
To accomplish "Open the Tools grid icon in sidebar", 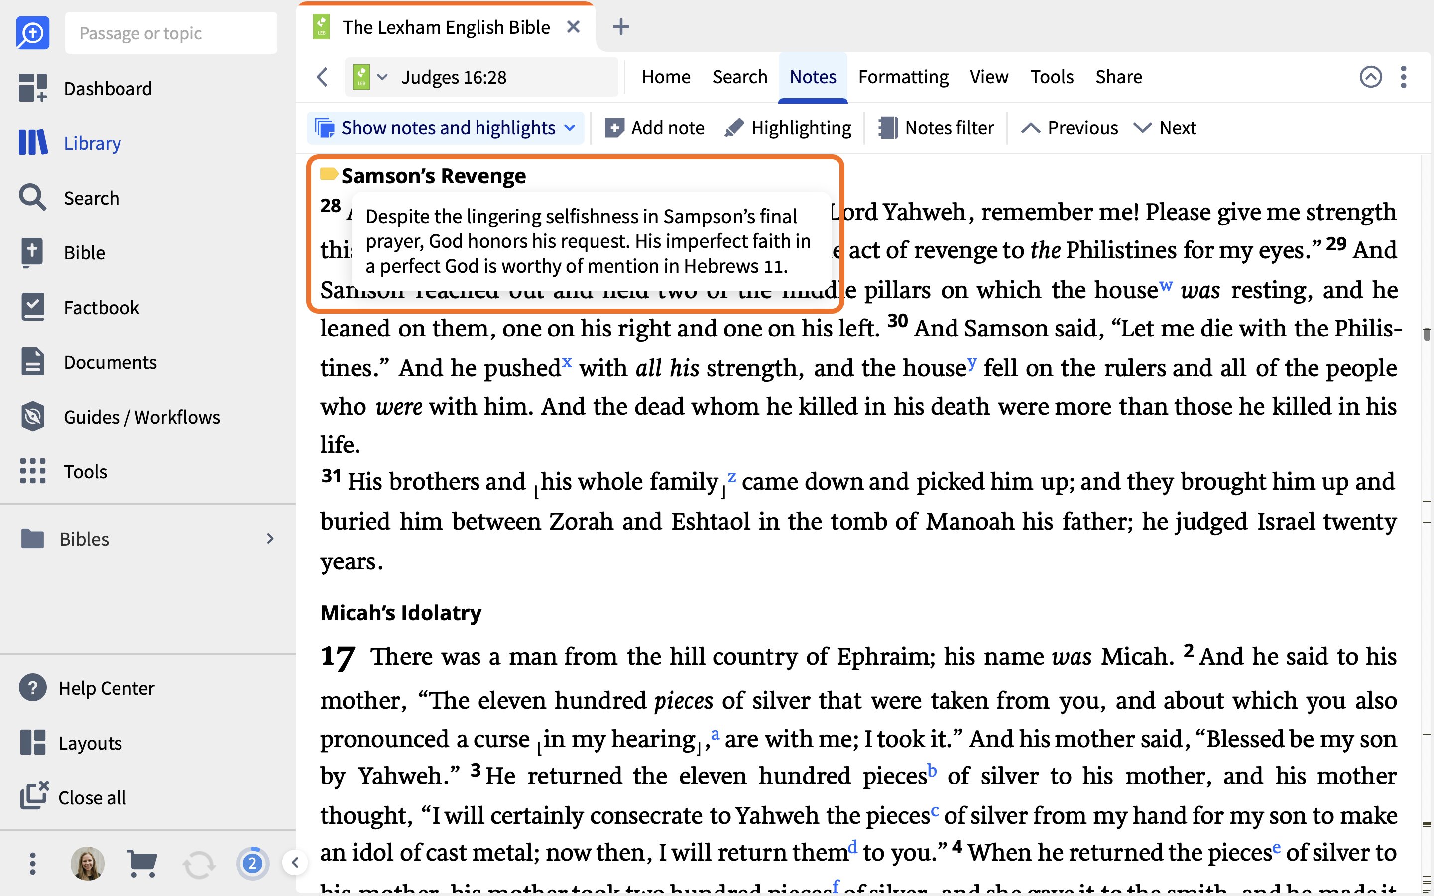I will pyautogui.click(x=32, y=471).
